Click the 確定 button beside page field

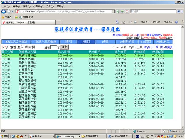coord(64,47)
